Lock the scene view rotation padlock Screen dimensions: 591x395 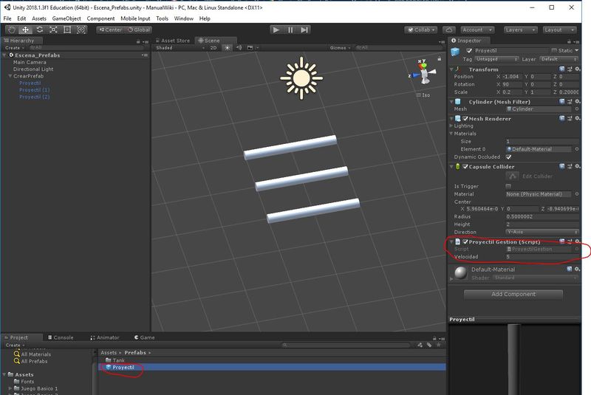point(439,59)
